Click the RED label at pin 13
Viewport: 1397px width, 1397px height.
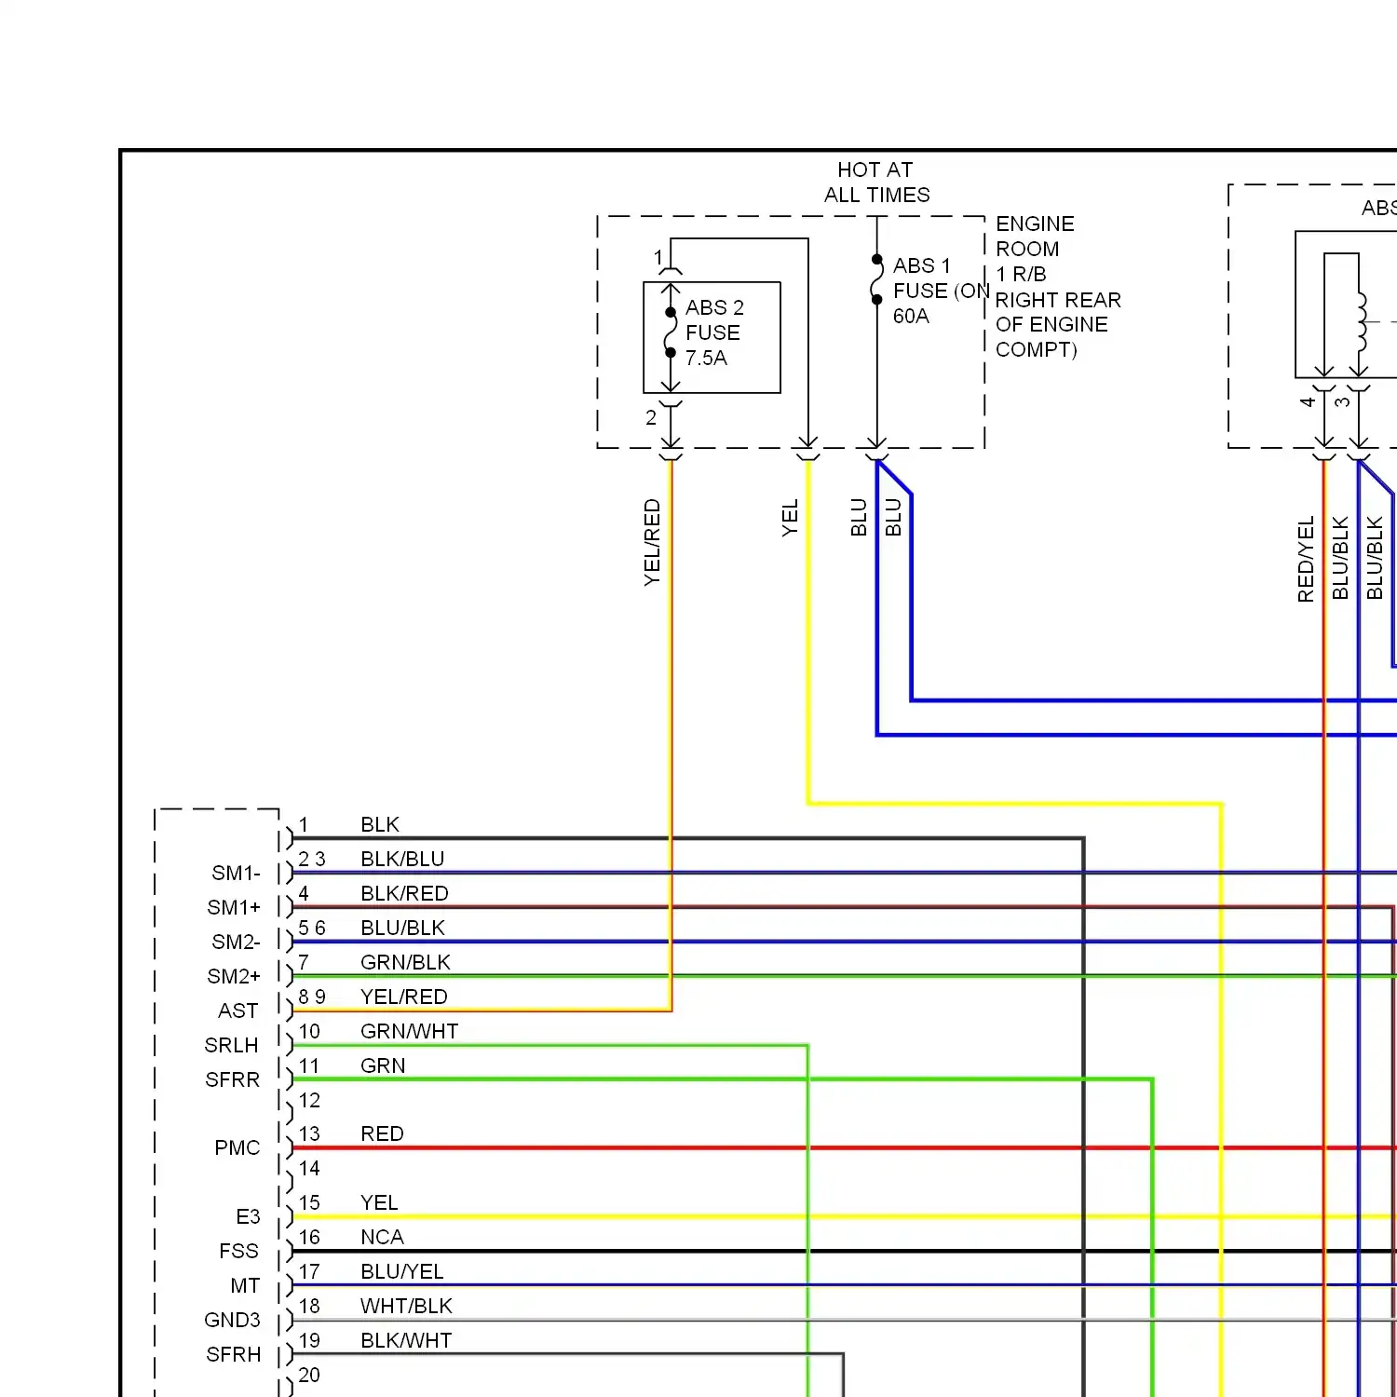pos(382,1133)
